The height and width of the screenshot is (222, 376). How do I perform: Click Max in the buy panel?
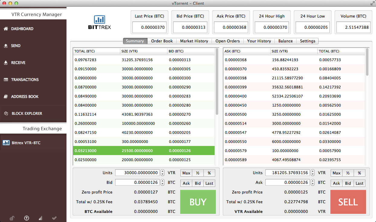pyautogui.click(x=186, y=173)
